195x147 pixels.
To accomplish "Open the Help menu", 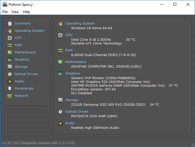I will (x=26, y=12).
